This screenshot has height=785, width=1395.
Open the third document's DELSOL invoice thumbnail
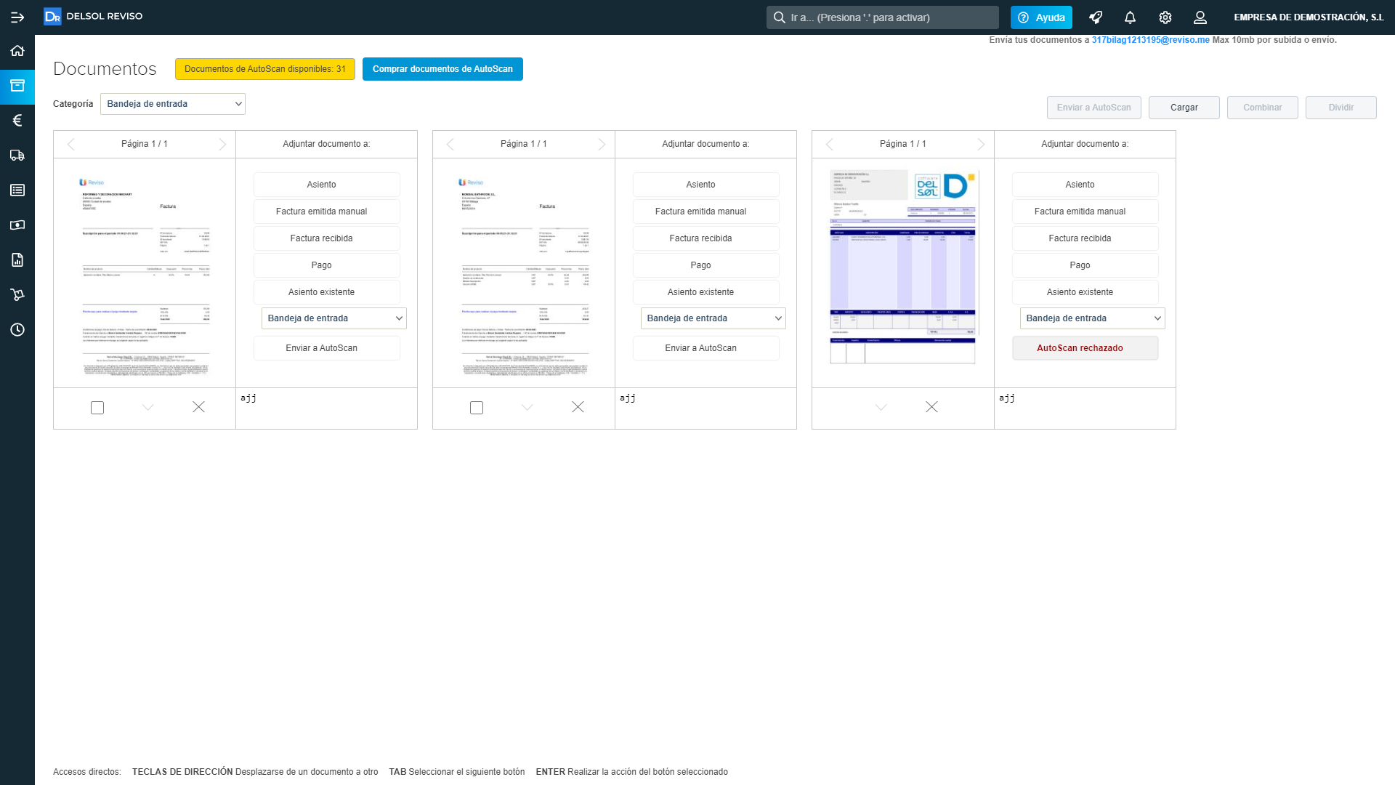[x=902, y=266]
